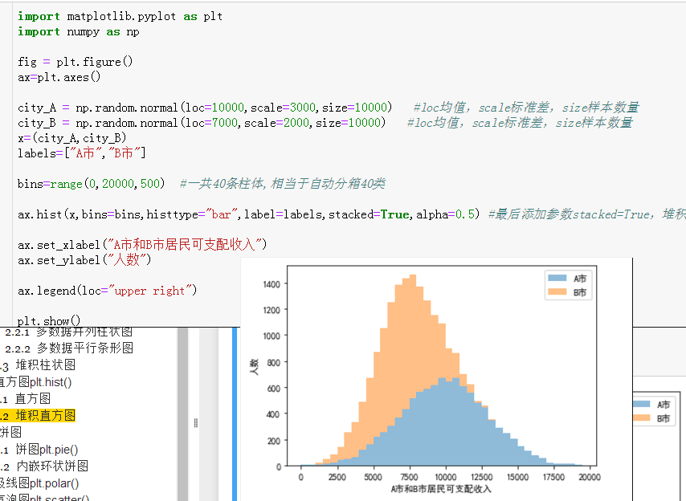Click the 'ax.set_xlabel' code line
Screen dimensions: 686x501
pyautogui.click(x=142, y=244)
